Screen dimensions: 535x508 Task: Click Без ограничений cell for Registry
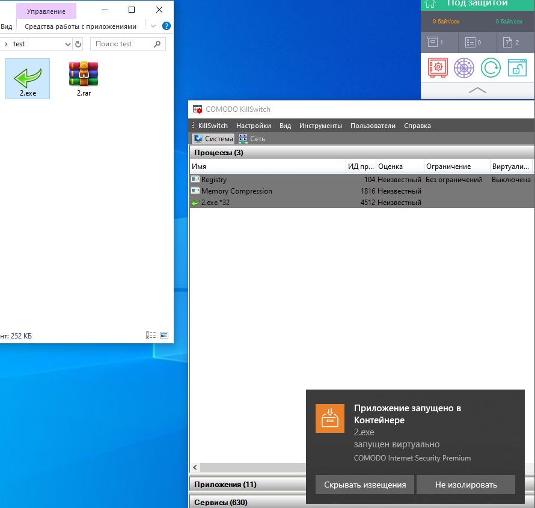(454, 180)
